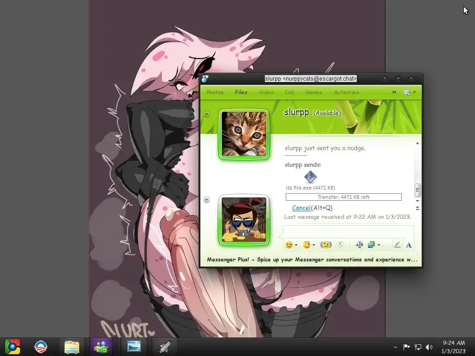Viewport: 475px width, 356px height.
Task: Open the Start menu orb
Action: click(13, 347)
